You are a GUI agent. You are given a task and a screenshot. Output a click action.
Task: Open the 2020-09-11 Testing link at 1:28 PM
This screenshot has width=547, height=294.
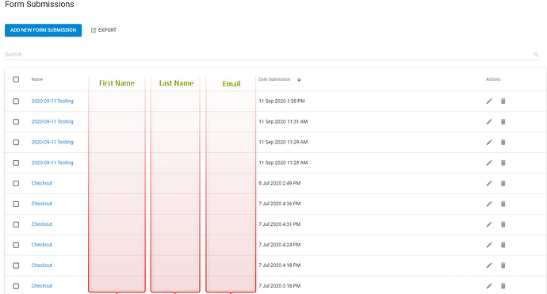[52, 101]
